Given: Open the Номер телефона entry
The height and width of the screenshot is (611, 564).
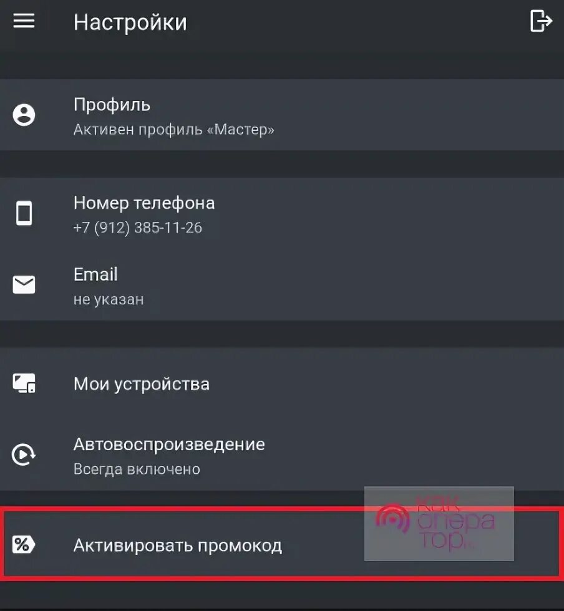Looking at the screenshot, I should (282, 214).
